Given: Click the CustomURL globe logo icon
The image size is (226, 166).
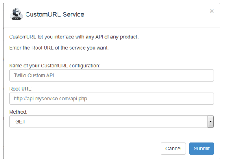Looking at the screenshot, I should coord(16,14).
